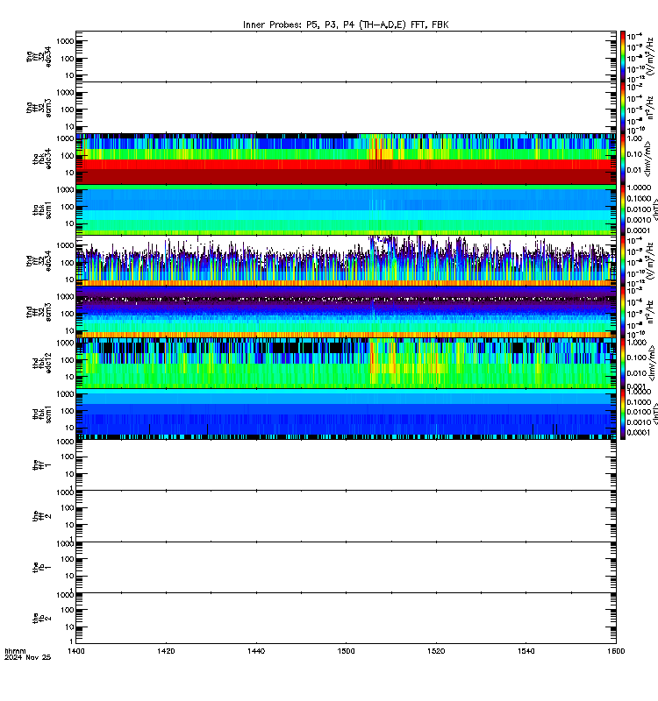Select the 1400 time axis label

[x=76, y=651]
